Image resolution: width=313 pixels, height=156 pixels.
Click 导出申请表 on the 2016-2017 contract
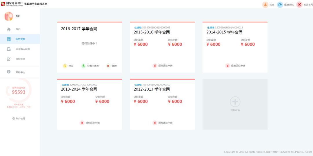click(93, 66)
